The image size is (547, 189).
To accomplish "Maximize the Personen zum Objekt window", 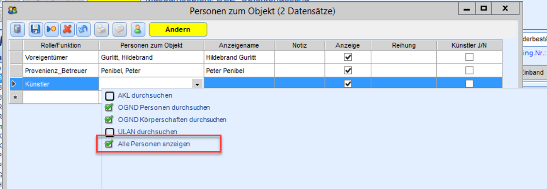I will pos(483,8).
